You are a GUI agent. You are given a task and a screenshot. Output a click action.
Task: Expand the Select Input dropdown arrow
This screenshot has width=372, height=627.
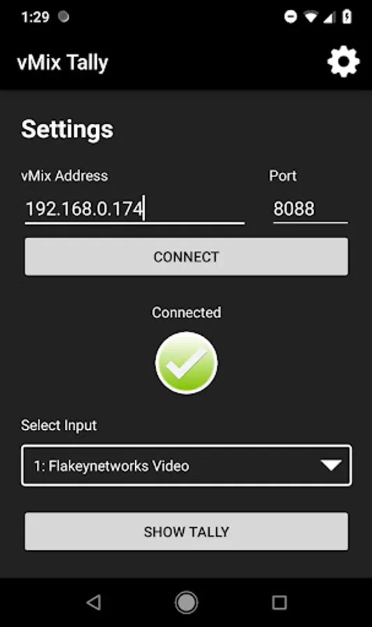pos(331,465)
